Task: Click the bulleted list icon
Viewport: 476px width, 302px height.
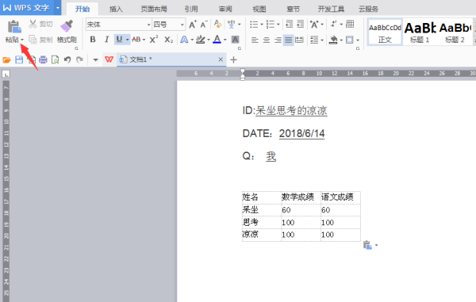Action: click(254, 25)
